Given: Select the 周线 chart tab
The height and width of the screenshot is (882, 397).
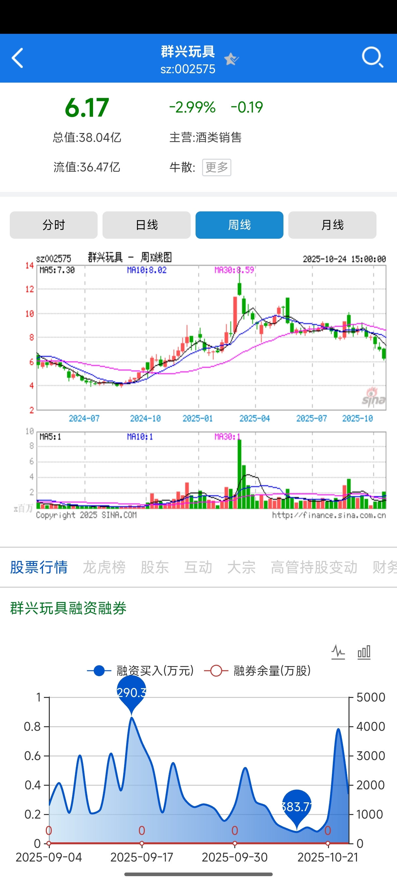Looking at the screenshot, I should coord(240,225).
